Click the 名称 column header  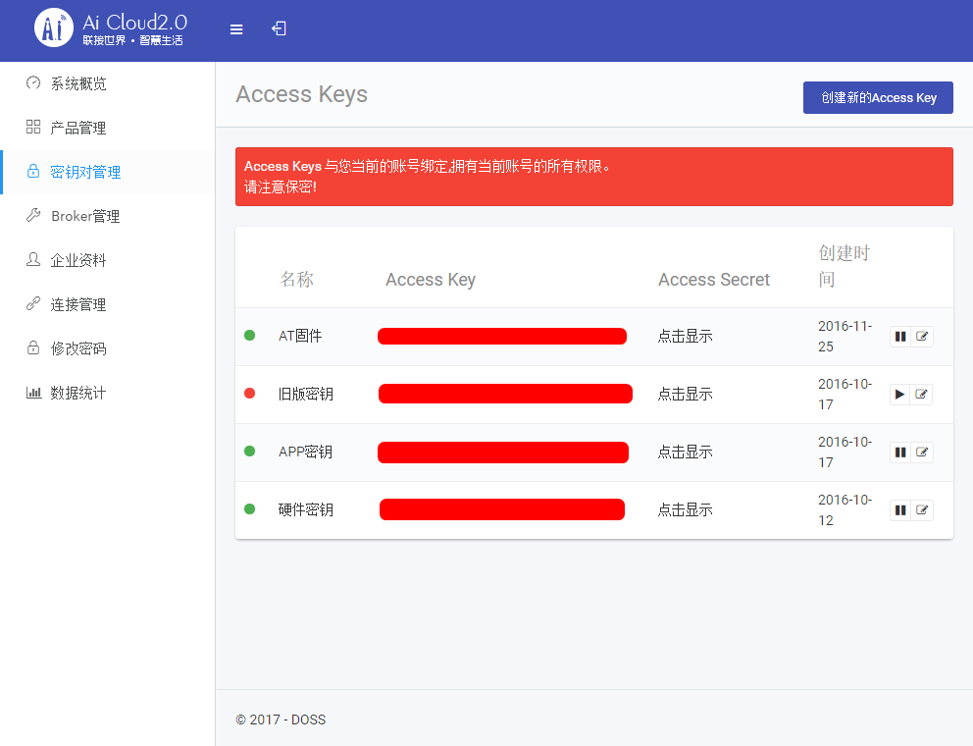point(296,280)
